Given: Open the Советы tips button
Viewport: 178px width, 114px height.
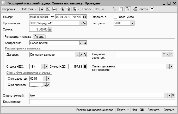Looking at the screenshot, I should click(x=140, y=9).
